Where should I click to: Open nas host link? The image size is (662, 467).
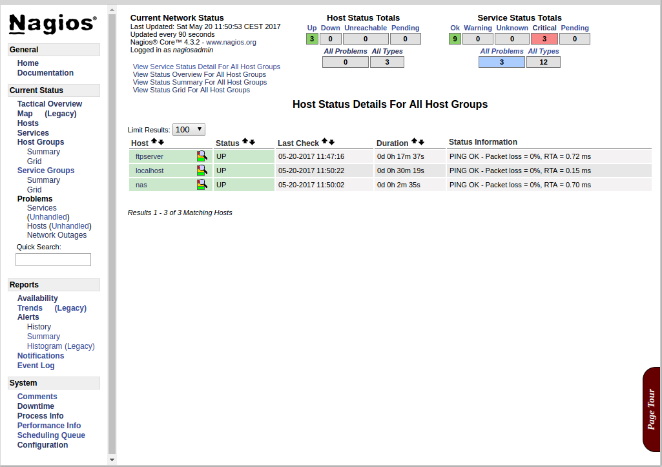click(x=141, y=185)
